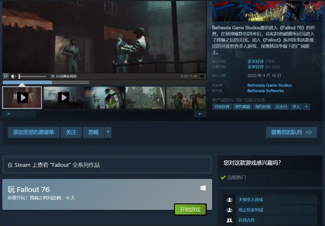Select the second video trailer thumbnail
Screen dimensions: 325x226
pyautogui.click(x=63, y=97)
